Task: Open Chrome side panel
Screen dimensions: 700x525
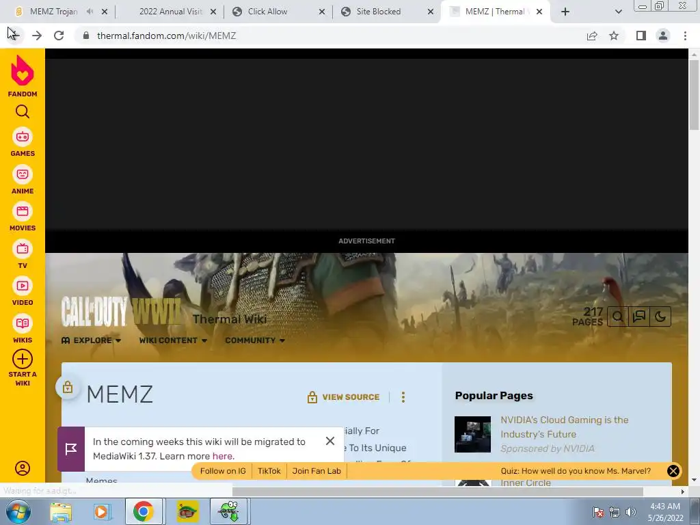Action: tap(641, 36)
